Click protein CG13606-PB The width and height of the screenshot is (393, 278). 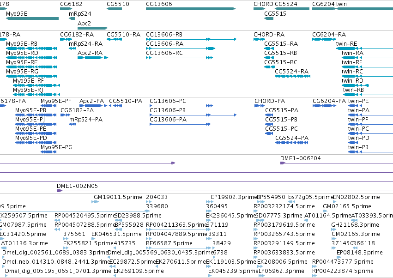click(x=168, y=110)
